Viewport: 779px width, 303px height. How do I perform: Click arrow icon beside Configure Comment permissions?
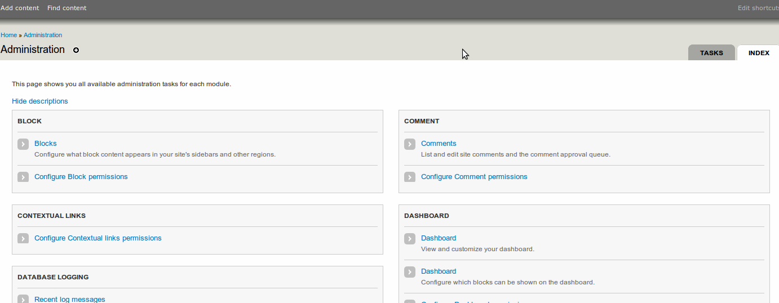pos(410,177)
